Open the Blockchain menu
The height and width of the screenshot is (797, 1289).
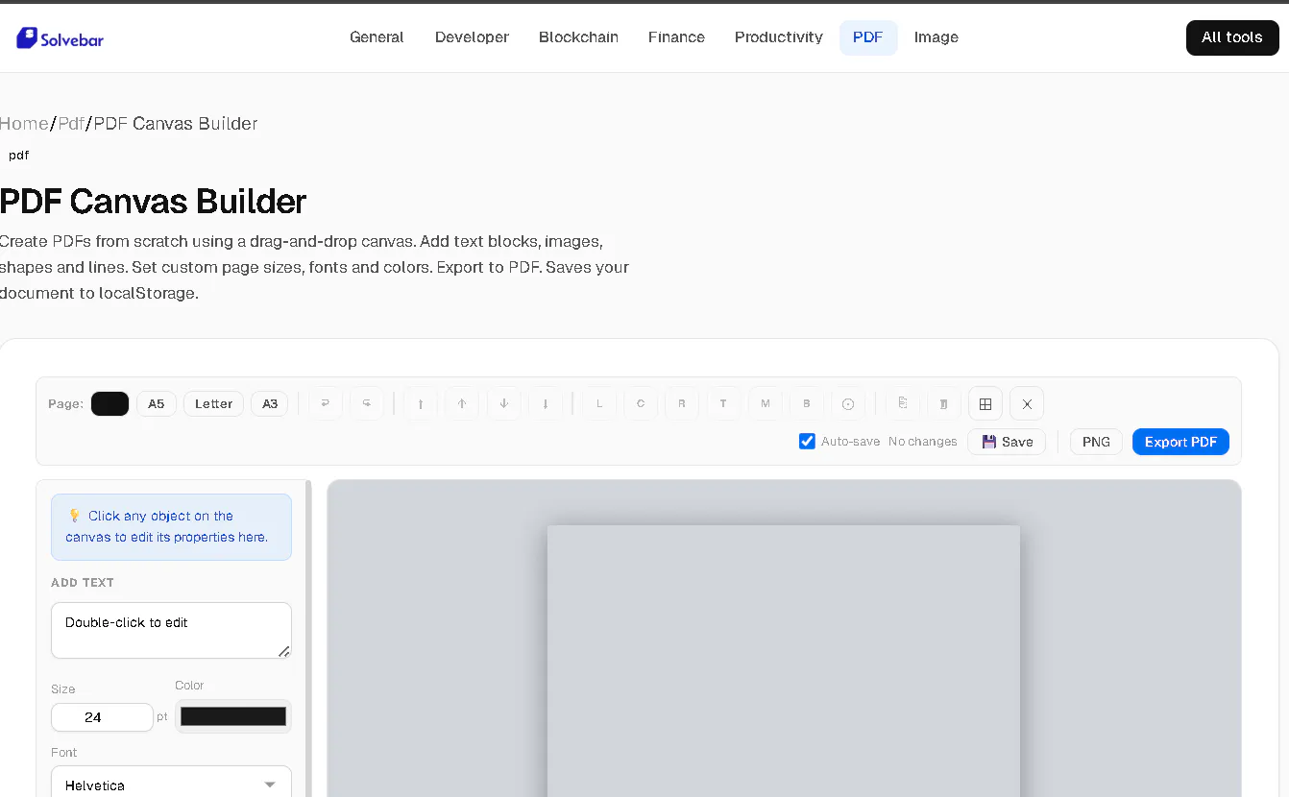coord(578,37)
